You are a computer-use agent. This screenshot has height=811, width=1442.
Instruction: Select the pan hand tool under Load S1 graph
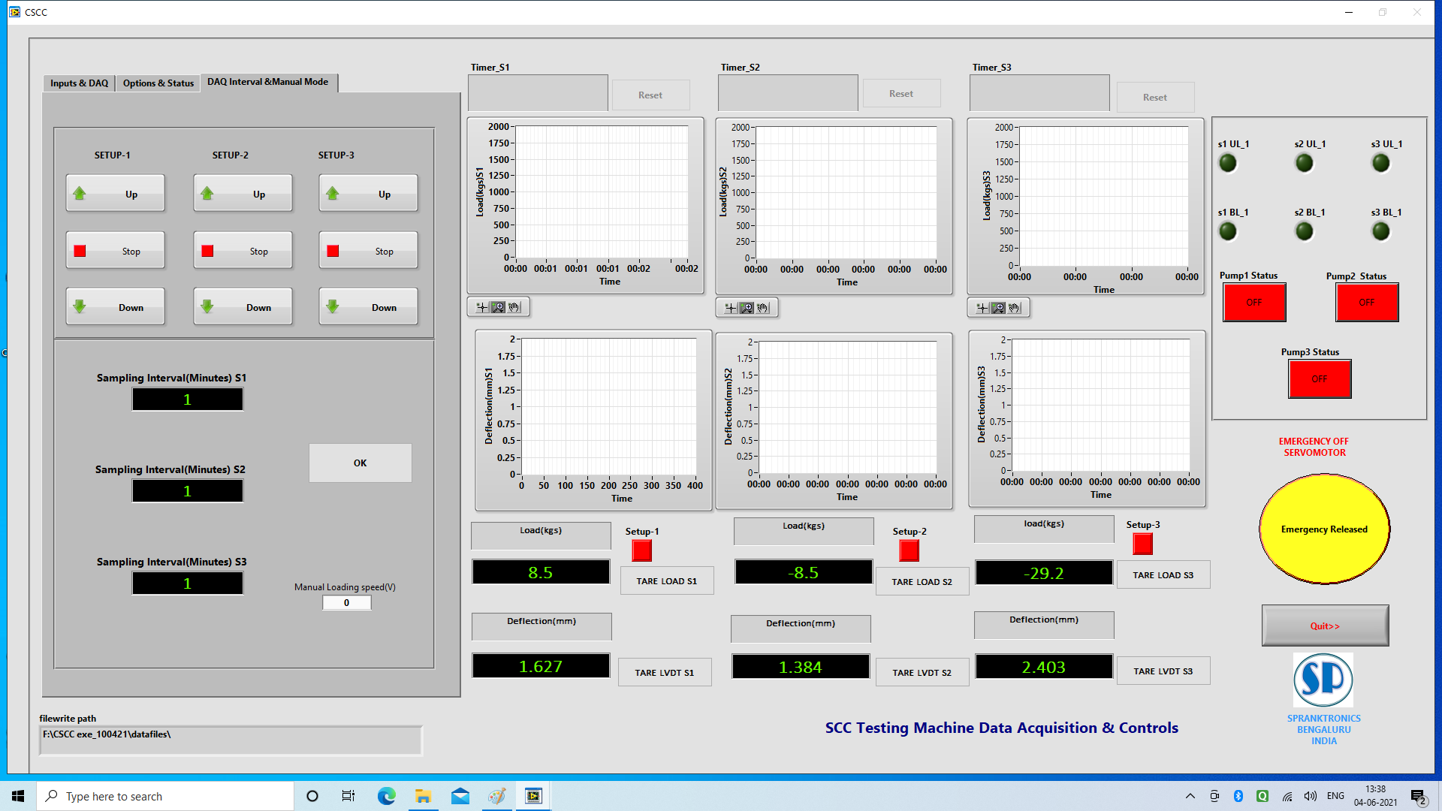514,307
